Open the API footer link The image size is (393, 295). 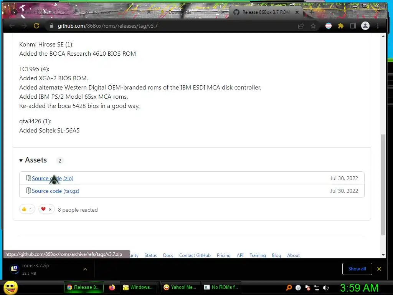240,255
